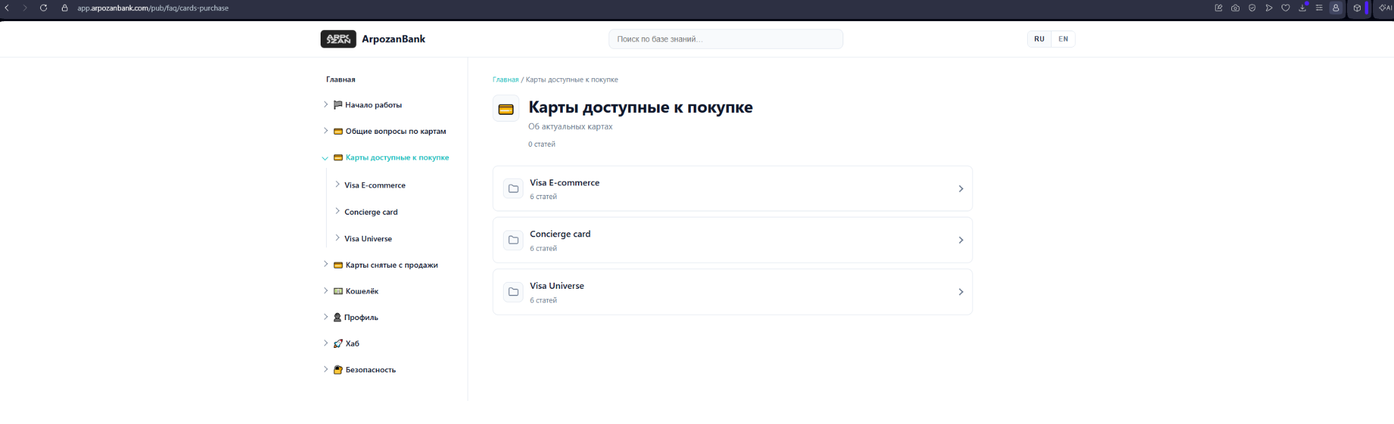This screenshot has height=424, width=1394.
Task: Select Карты доступные к покупке in sidebar
Action: [x=398, y=158]
